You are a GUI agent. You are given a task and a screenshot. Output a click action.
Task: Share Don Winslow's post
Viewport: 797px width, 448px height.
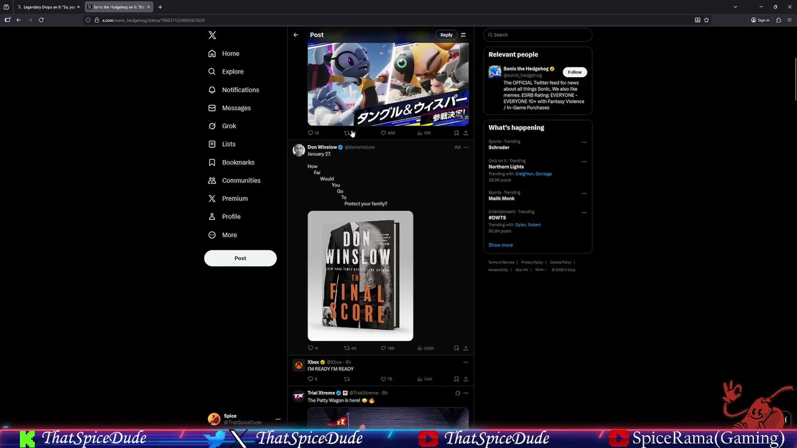pos(466,348)
